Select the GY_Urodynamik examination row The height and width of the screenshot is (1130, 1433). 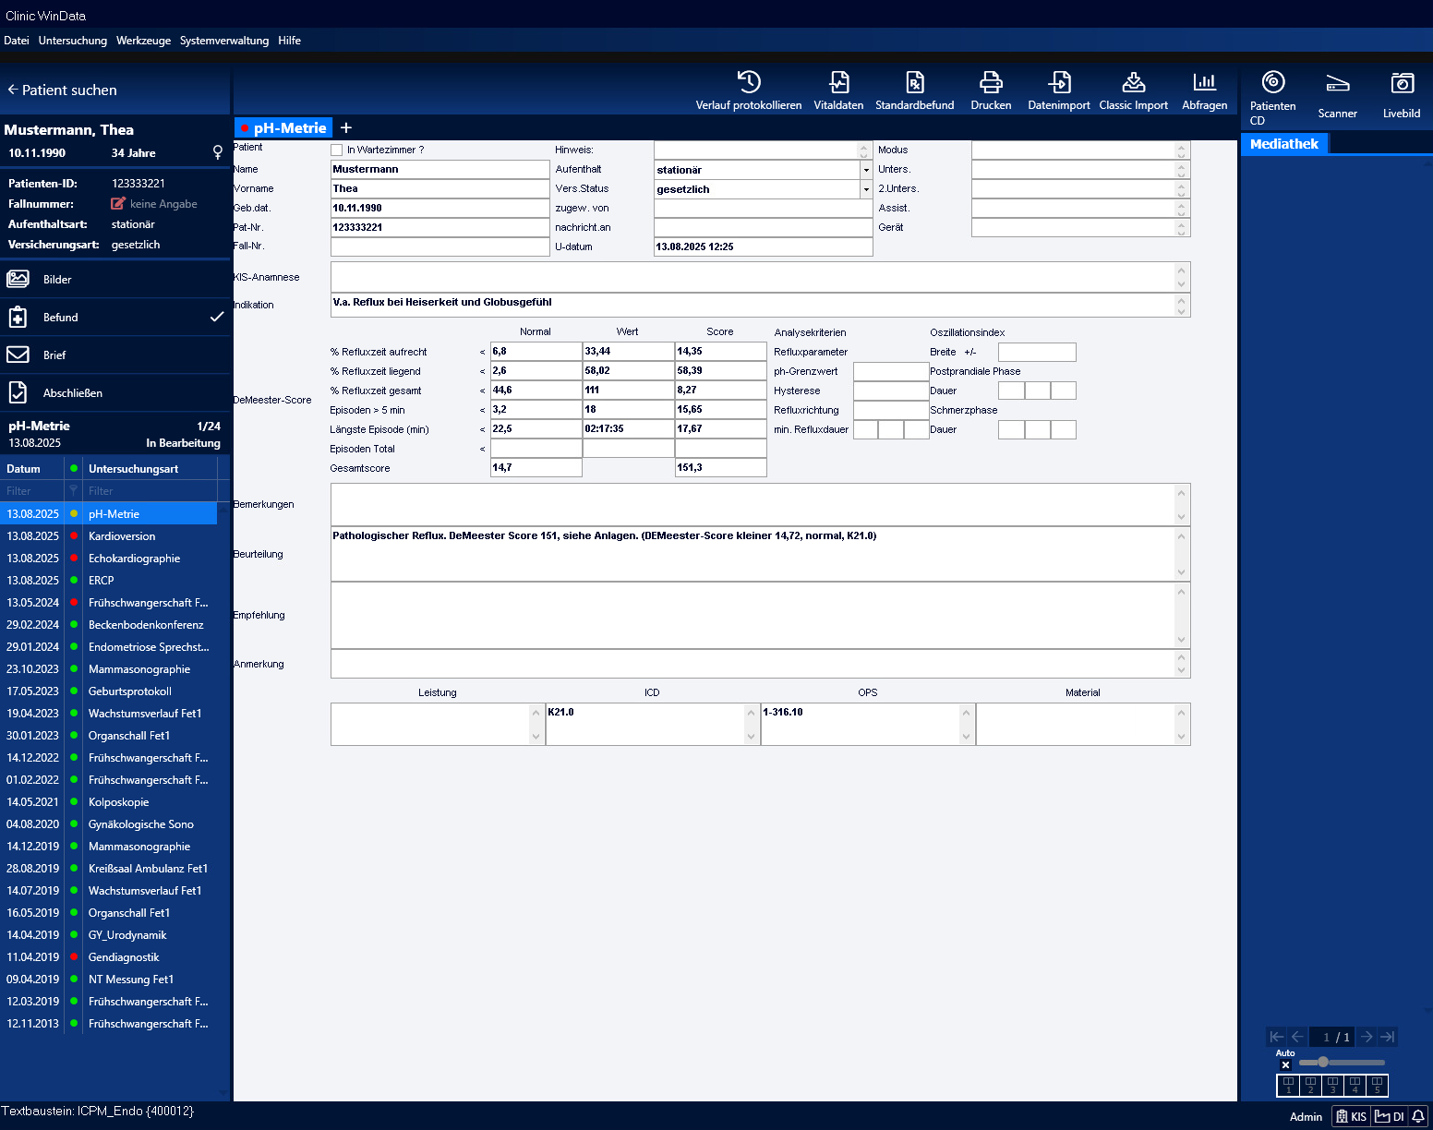pos(109,934)
